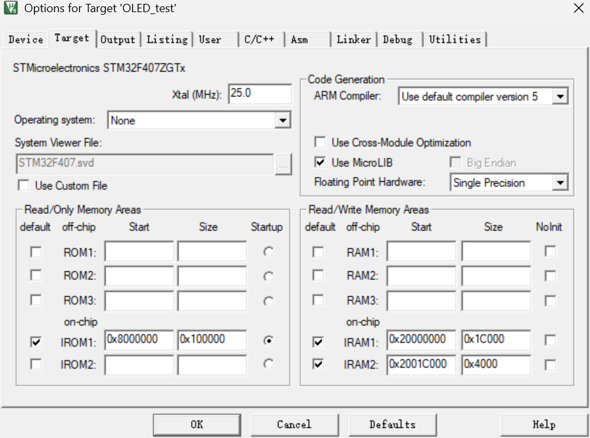Open the Output tab

[x=118, y=40]
